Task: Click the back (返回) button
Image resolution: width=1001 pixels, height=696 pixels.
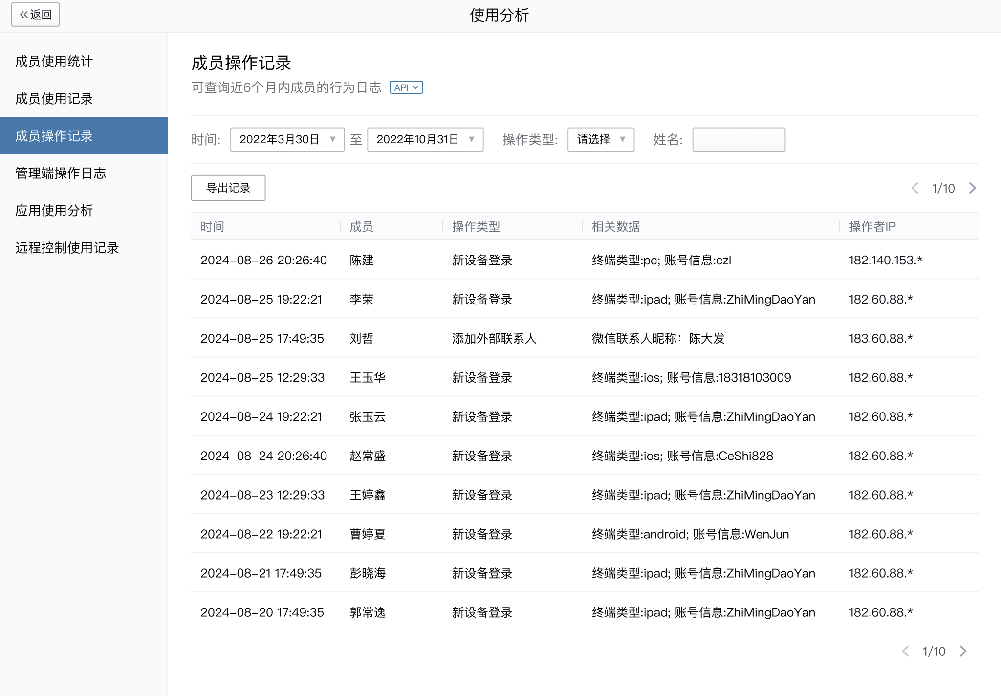Action: click(36, 15)
